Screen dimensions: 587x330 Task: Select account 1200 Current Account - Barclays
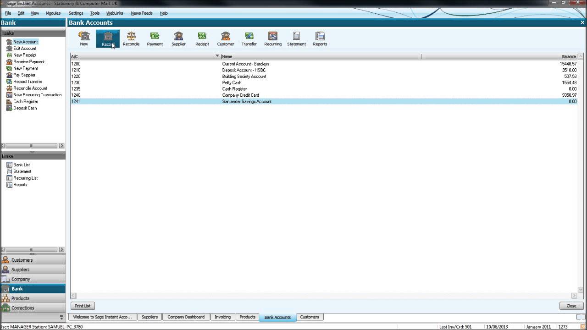323,64
